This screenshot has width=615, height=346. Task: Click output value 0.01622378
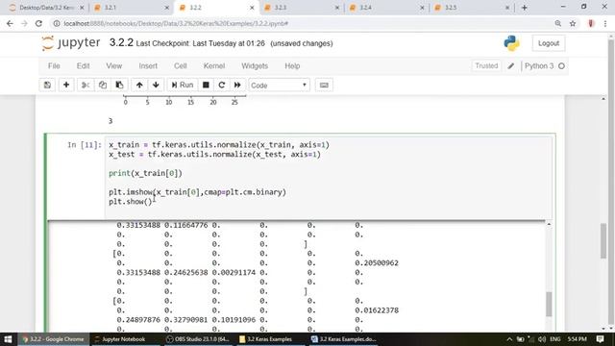point(377,310)
